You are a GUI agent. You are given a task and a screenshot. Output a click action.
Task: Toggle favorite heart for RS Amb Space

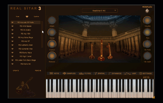tap(12, 26)
